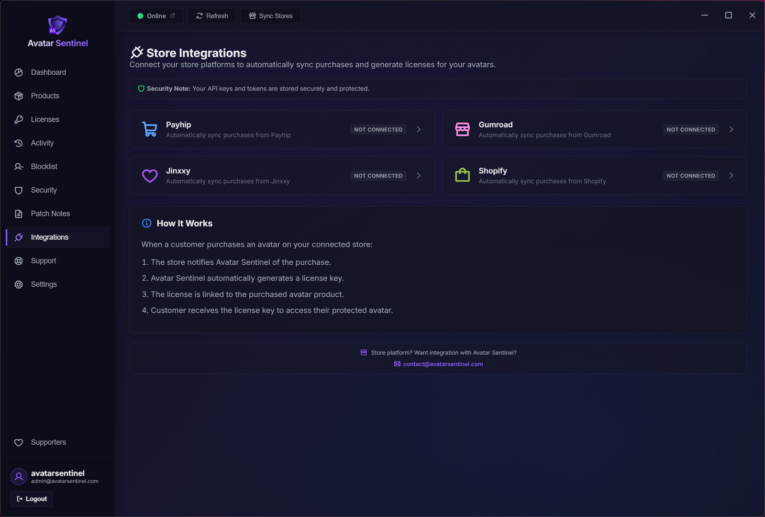The width and height of the screenshot is (765, 517).
Task: Click the Jinxxy heart icon
Action: pos(150,176)
